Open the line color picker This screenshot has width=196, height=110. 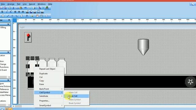[x=27, y=12]
